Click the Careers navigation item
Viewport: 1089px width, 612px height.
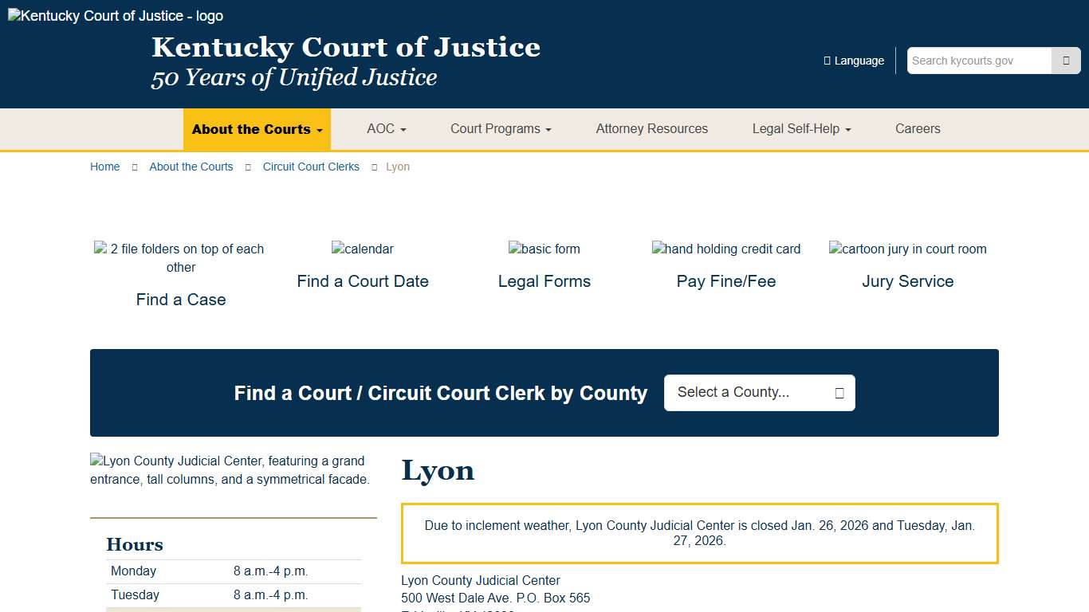tap(918, 128)
